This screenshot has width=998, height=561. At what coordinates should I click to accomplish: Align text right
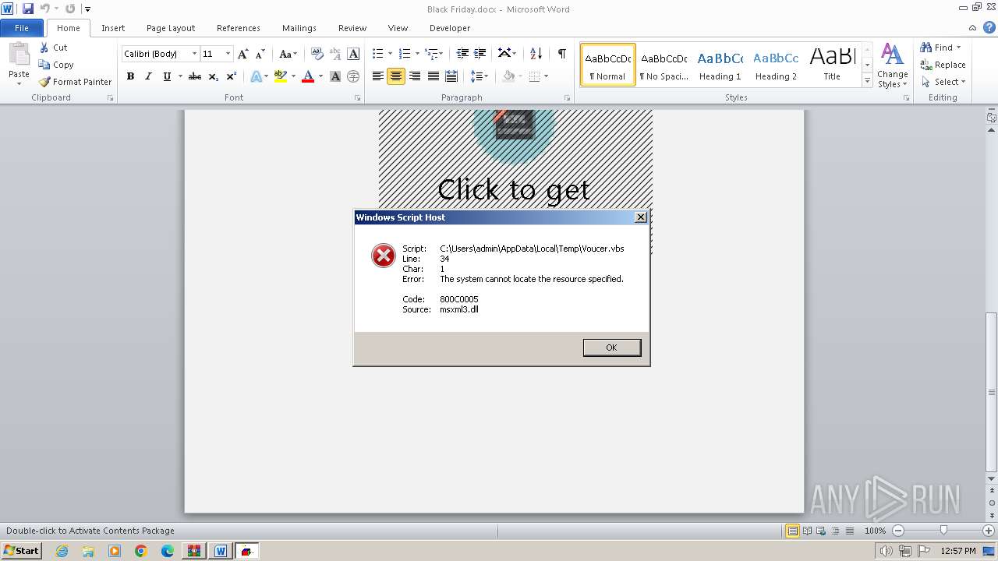pos(415,76)
